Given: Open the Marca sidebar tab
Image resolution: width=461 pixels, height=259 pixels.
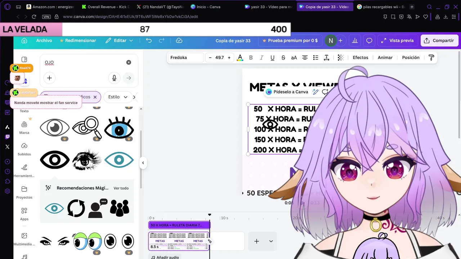Looking at the screenshot, I should click(24, 128).
